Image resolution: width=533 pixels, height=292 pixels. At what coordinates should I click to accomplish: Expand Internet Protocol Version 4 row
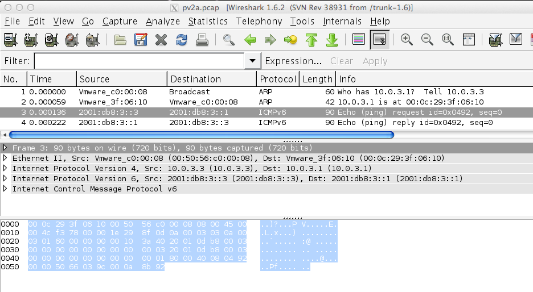[5, 168]
